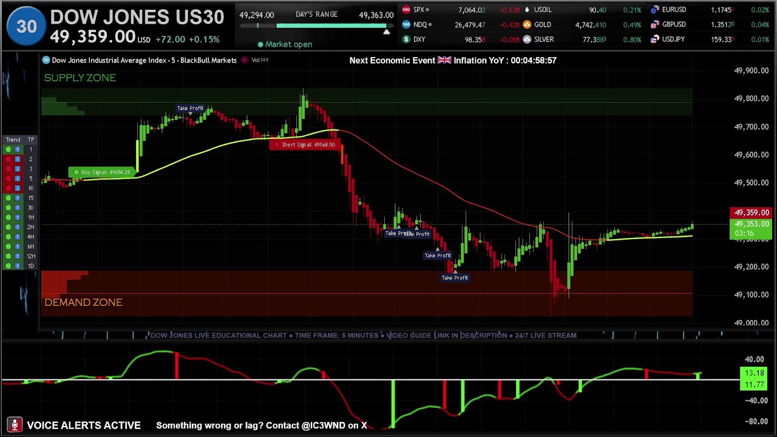This screenshot has height=437, width=777.
Task: Click the VIDEO GUIDE LINK IN DESCRIPTION banner text
Action: 446,335
